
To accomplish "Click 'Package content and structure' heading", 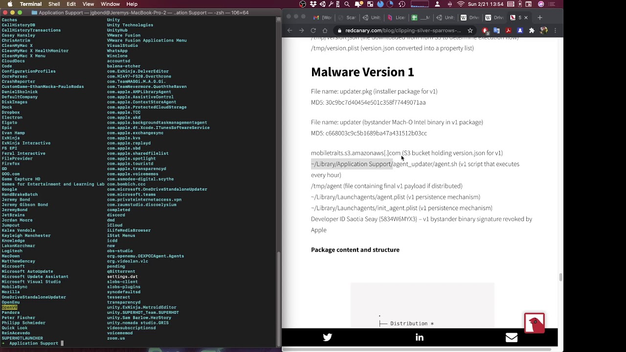I will click(x=355, y=250).
